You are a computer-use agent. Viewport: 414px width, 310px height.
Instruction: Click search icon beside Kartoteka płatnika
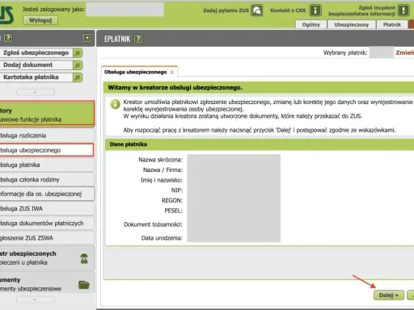coord(78,77)
